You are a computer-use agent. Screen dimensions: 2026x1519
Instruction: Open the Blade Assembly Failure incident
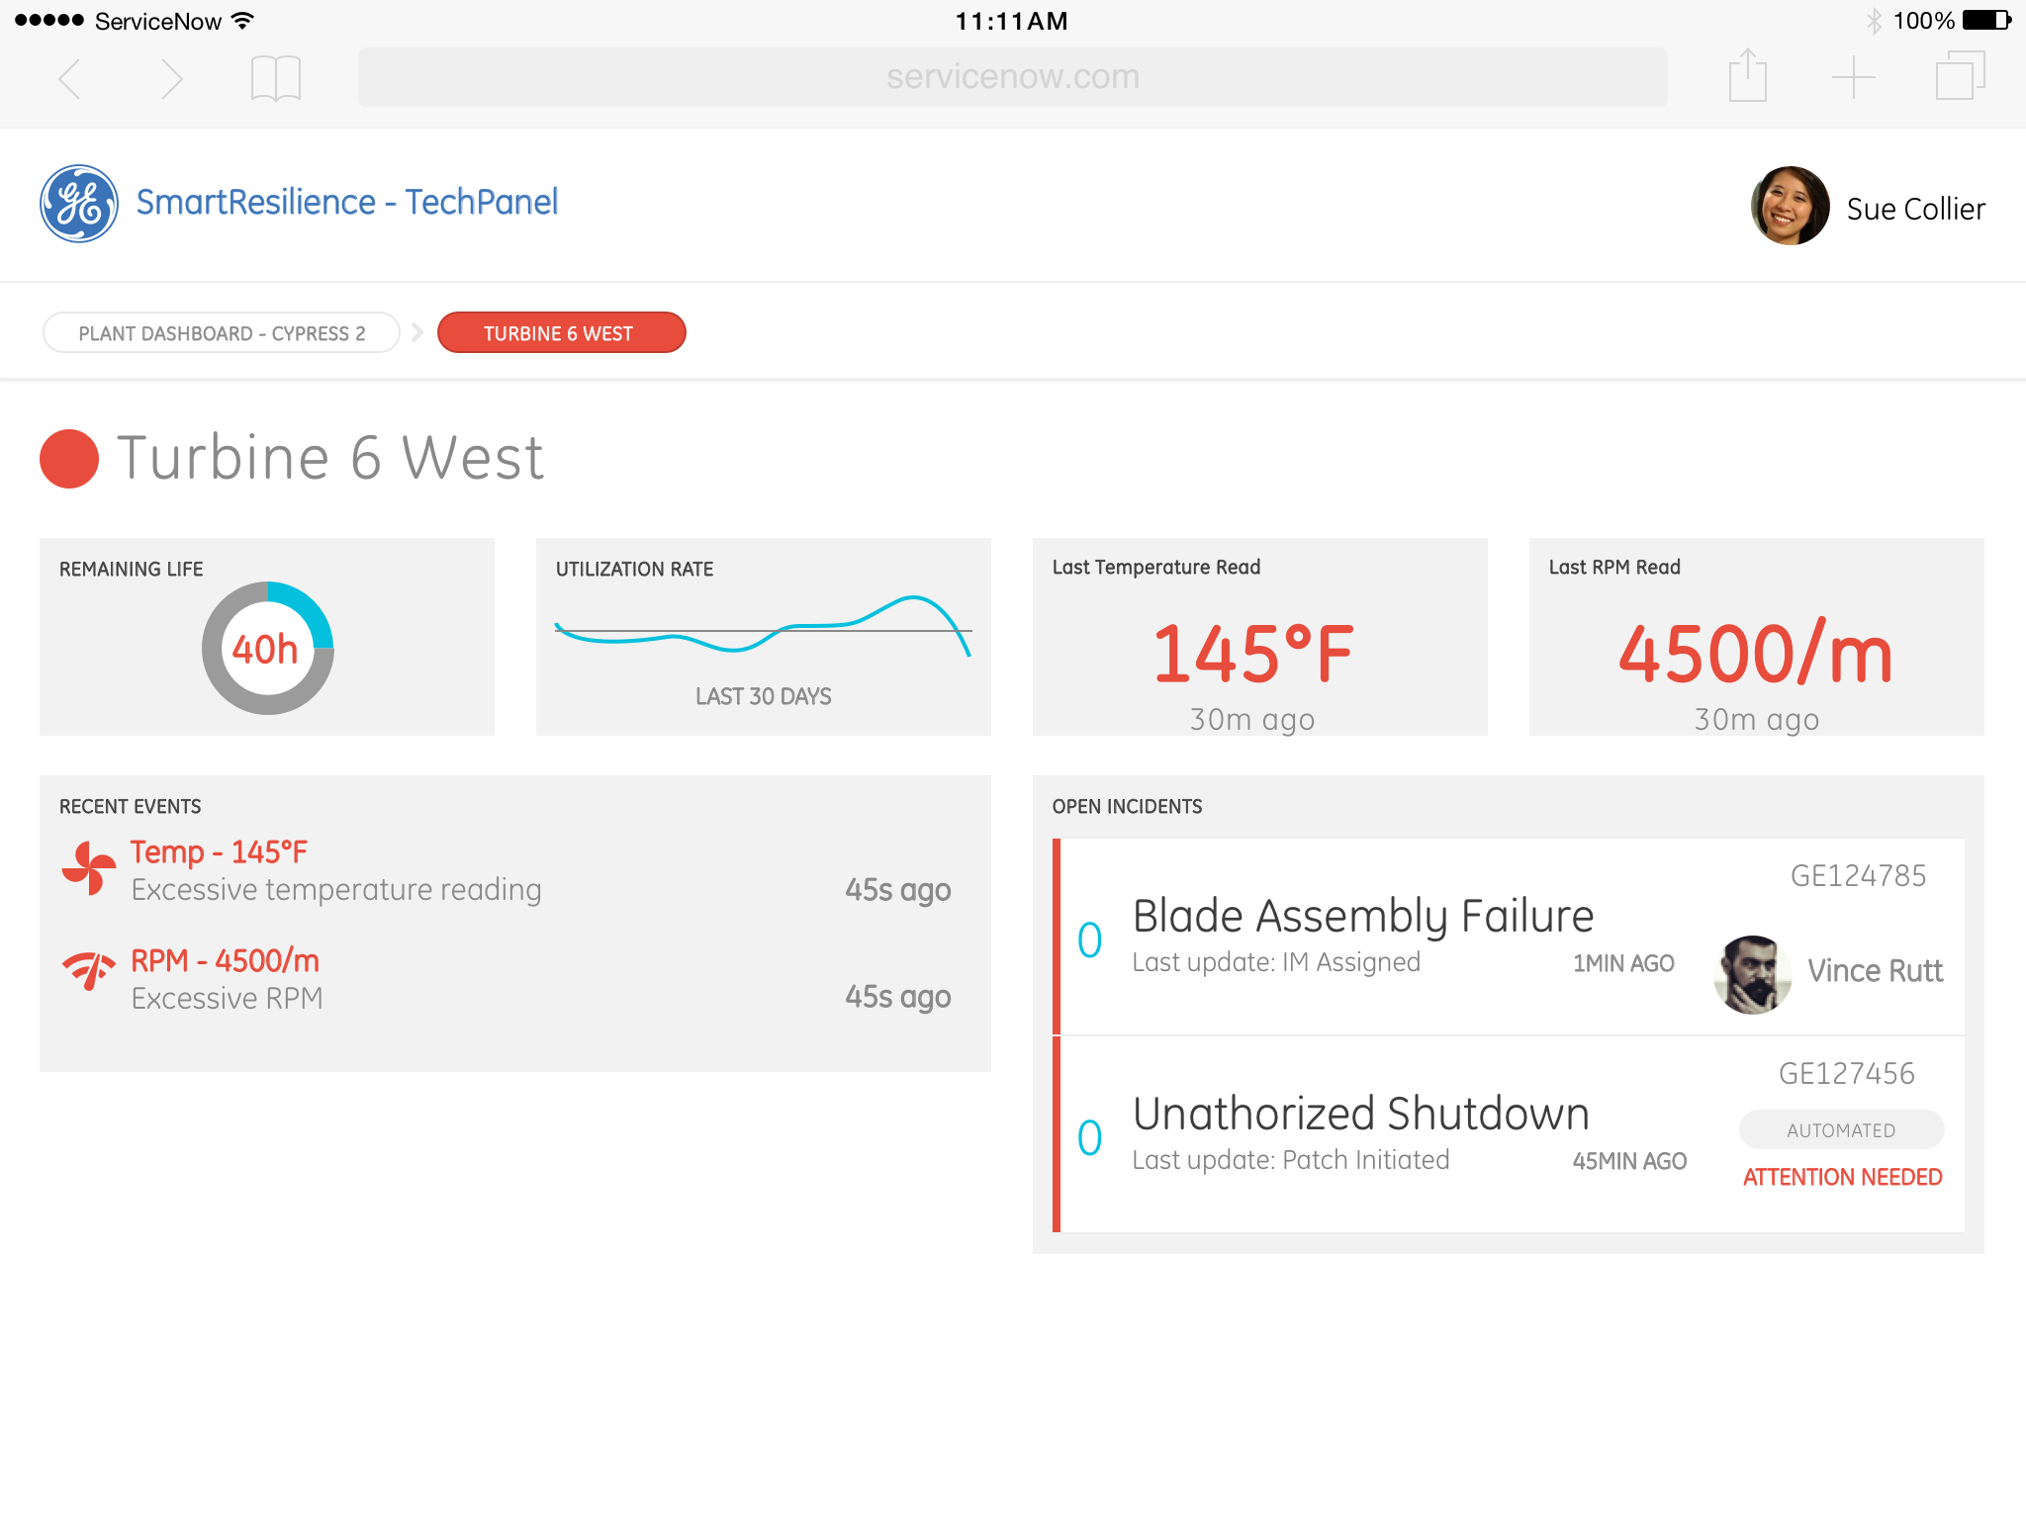point(1362,917)
